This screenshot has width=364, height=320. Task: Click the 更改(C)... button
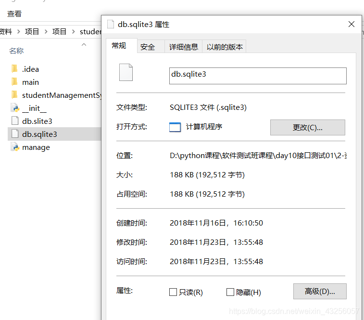tap(308, 127)
